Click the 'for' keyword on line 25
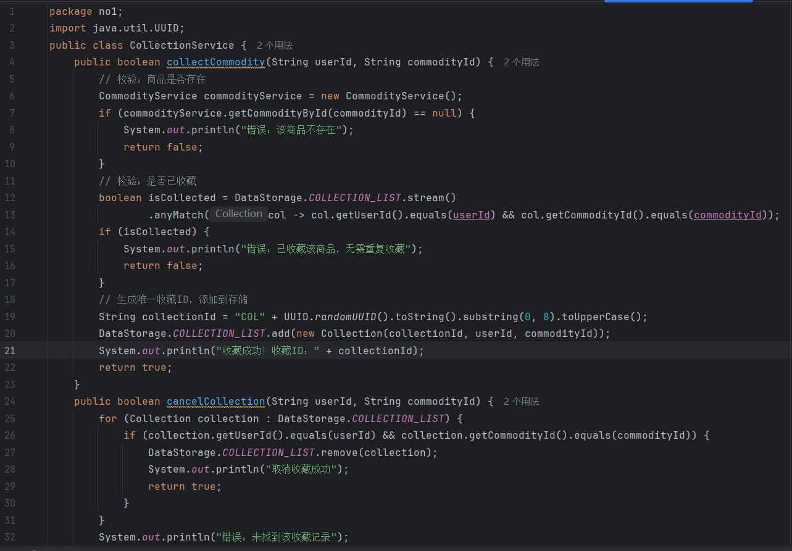The image size is (792, 551). point(108,419)
